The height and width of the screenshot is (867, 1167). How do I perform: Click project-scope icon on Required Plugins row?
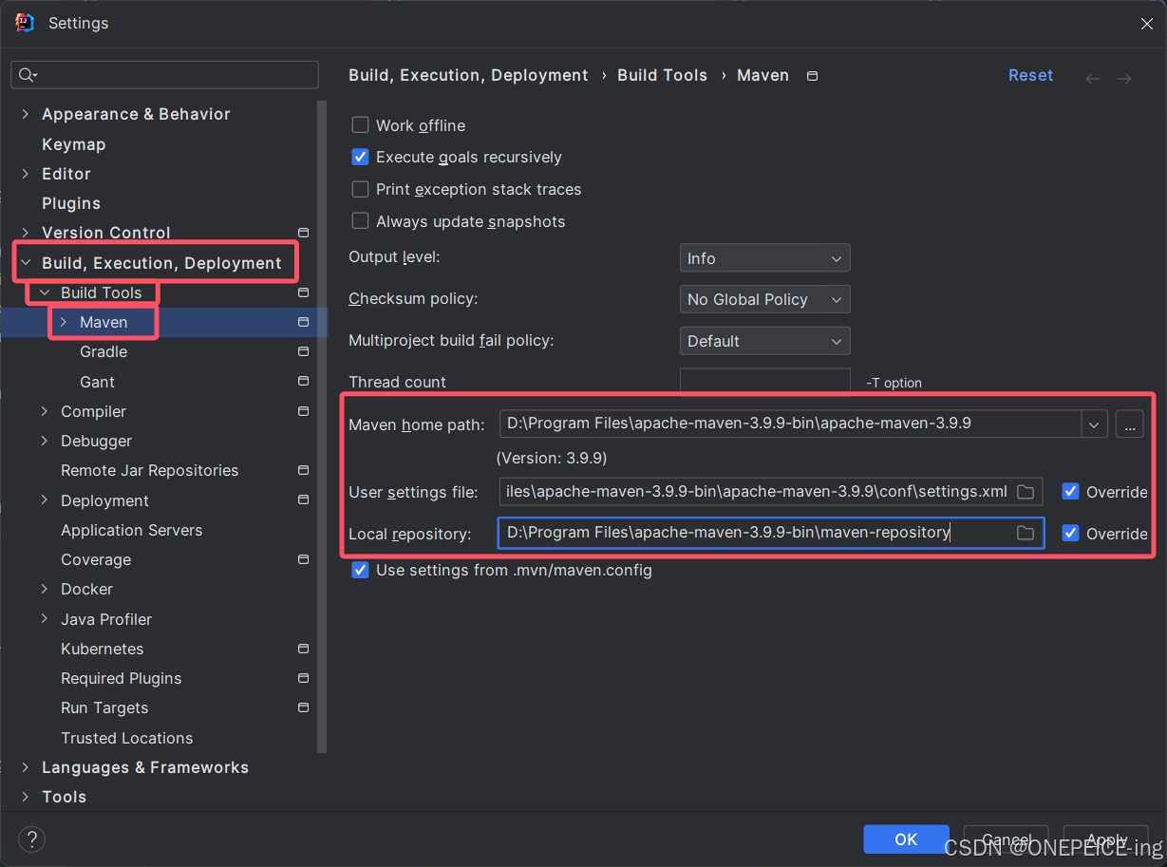[303, 678]
